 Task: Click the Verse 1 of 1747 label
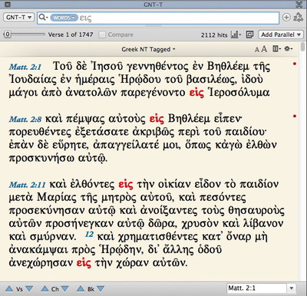coord(71,35)
